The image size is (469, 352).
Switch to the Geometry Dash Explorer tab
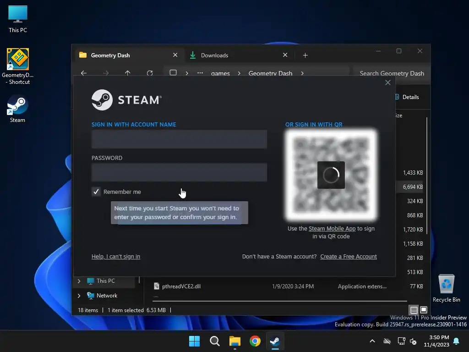[x=129, y=55]
